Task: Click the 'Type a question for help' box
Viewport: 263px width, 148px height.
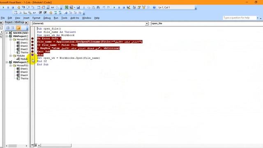Action: coord(240,18)
